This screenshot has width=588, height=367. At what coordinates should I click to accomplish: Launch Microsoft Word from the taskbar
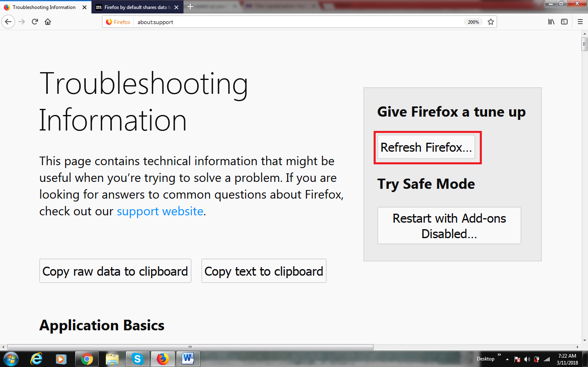click(x=188, y=359)
